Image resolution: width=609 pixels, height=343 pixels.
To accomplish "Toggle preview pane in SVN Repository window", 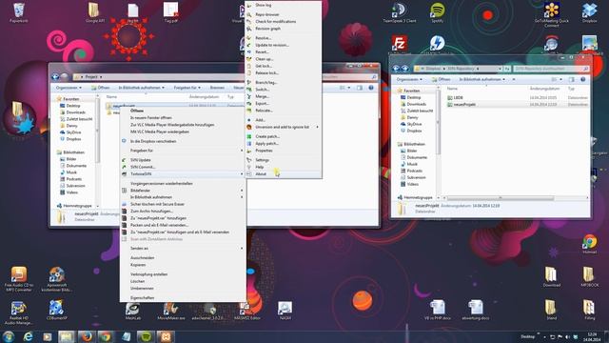I will click(571, 79).
